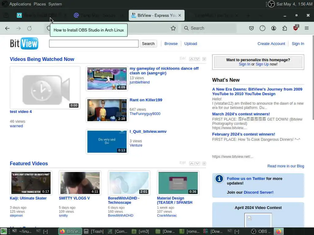Open the Firefox hamburger menu

[x=307, y=28]
